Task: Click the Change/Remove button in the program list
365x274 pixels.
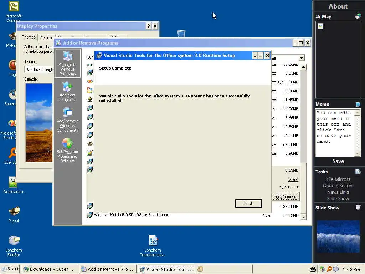Action: [x=286, y=197]
